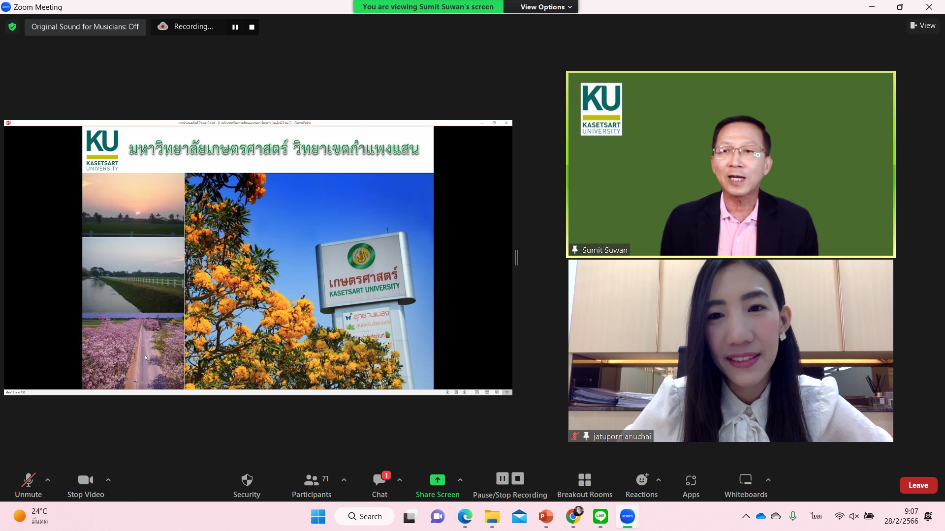Expand the share screen options arrow
This screenshot has height=531, width=945.
tap(460, 480)
